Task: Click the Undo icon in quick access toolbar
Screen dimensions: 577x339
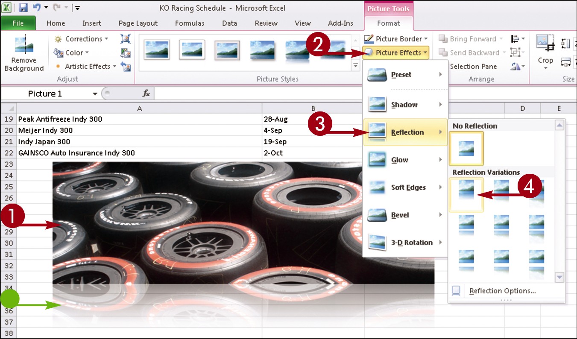Action: click(37, 8)
